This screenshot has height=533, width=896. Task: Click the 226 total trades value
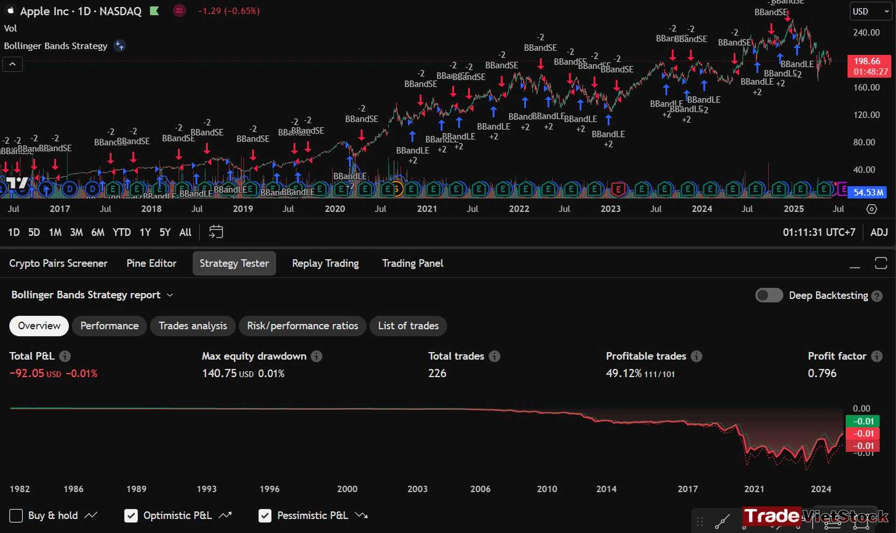click(437, 373)
